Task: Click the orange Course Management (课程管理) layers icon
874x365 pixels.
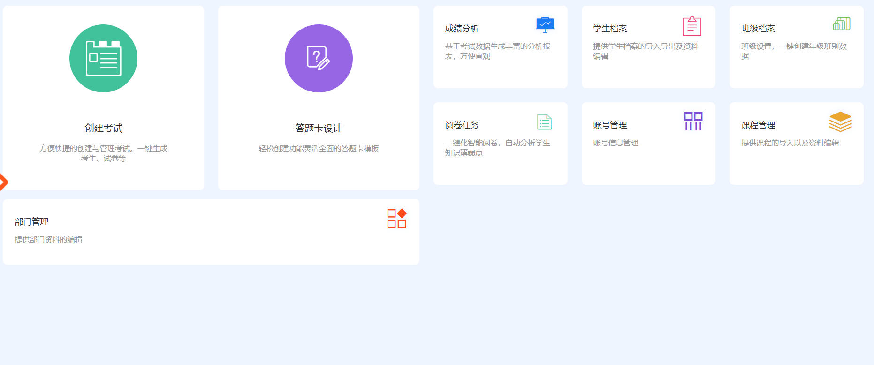Action: [840, 122]
